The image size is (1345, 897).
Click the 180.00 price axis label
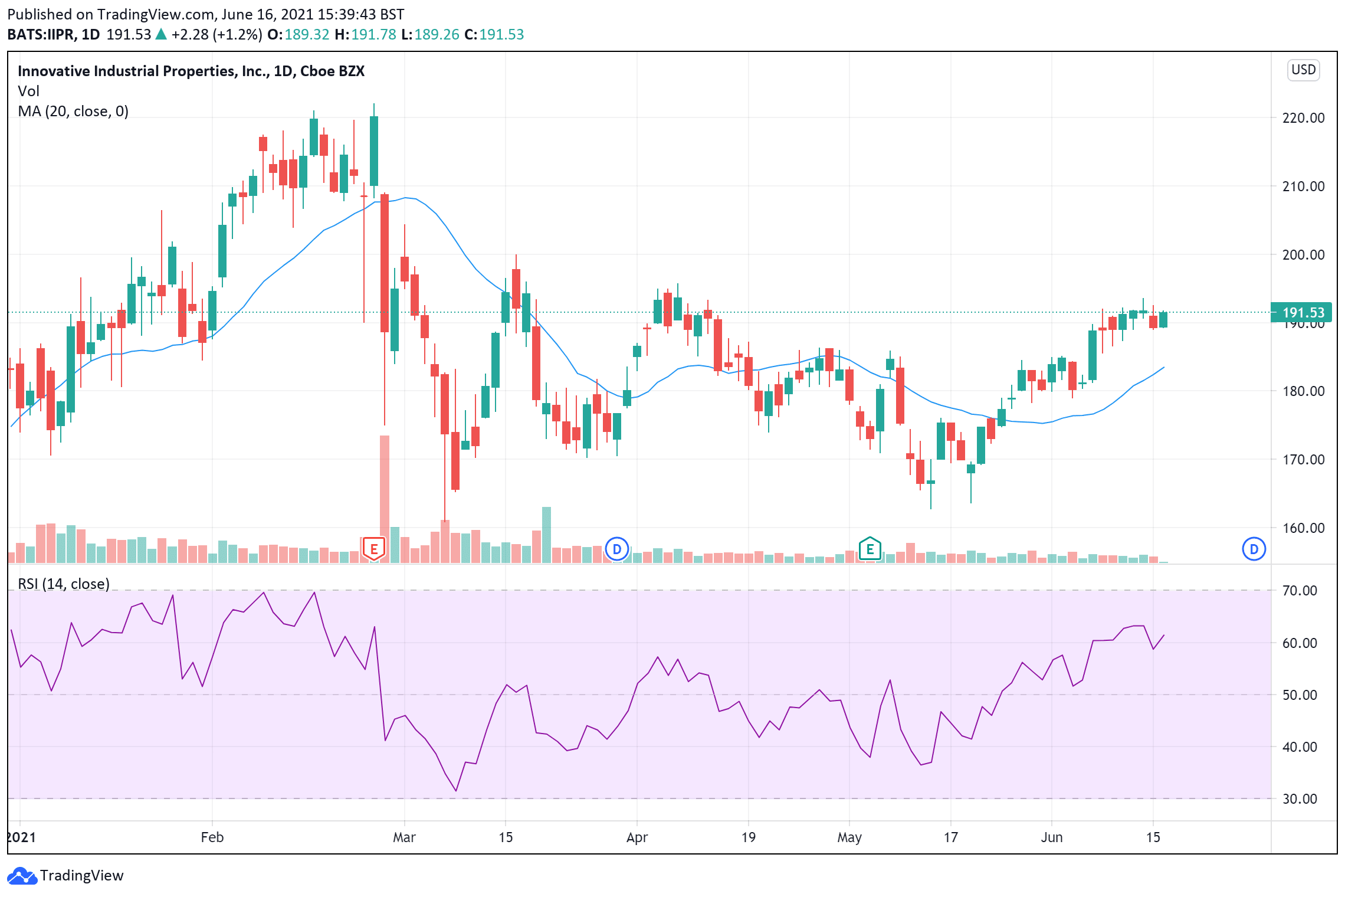click(x=1303, y=391)
